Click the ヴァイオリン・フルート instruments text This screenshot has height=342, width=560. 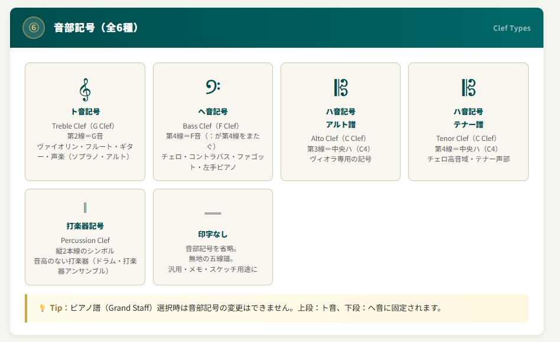(85, 151)
